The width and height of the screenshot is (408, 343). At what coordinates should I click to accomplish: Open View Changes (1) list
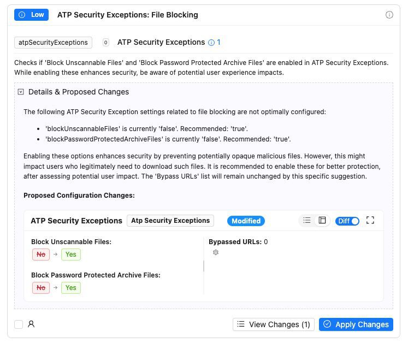click(274, 324)
